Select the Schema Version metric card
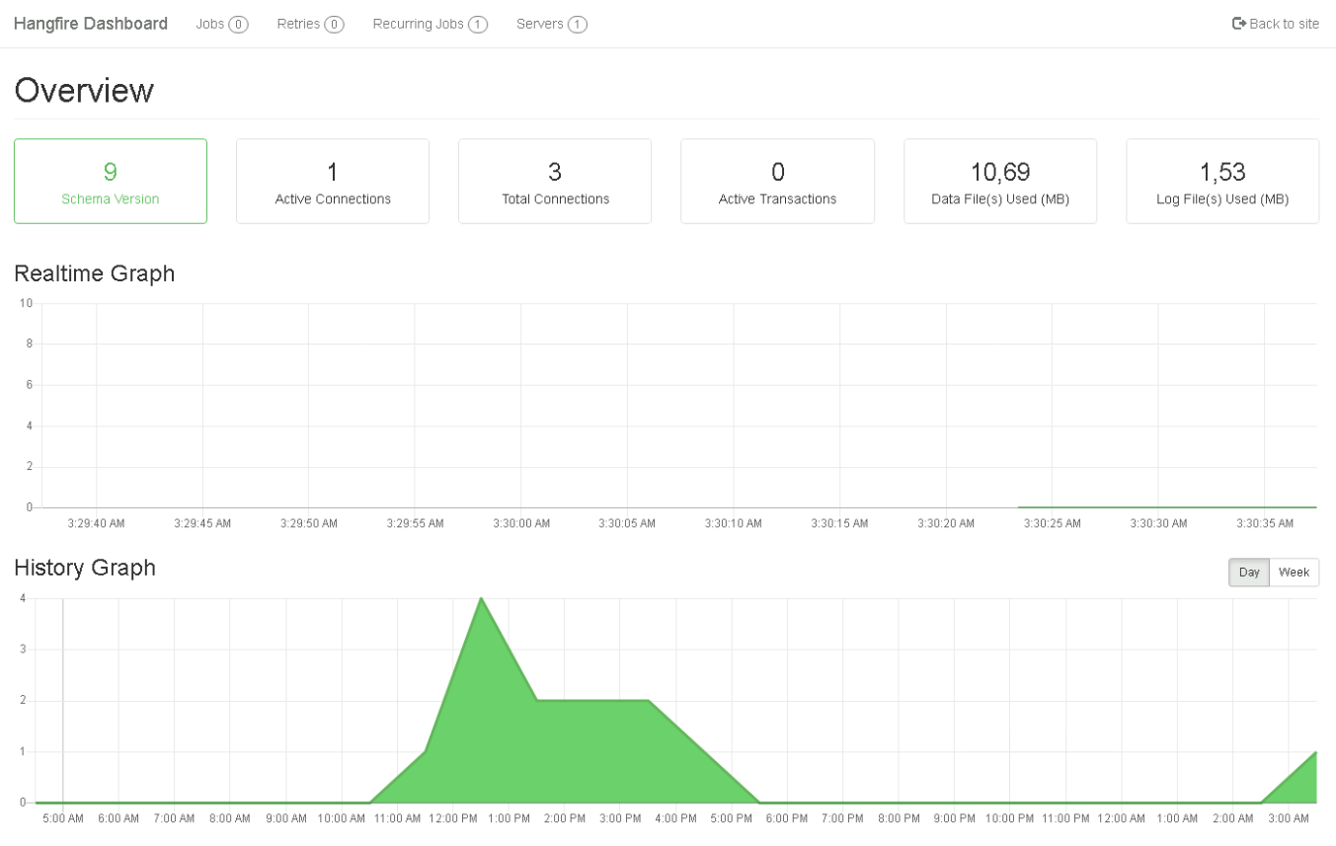Viewport: 1336px width, 846px height. (x=111, y=182)
